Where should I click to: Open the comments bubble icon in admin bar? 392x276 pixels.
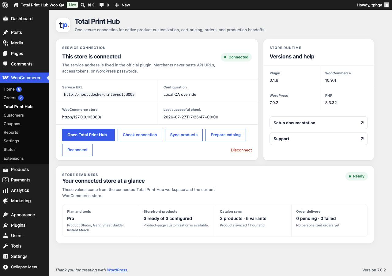(101, 5)
